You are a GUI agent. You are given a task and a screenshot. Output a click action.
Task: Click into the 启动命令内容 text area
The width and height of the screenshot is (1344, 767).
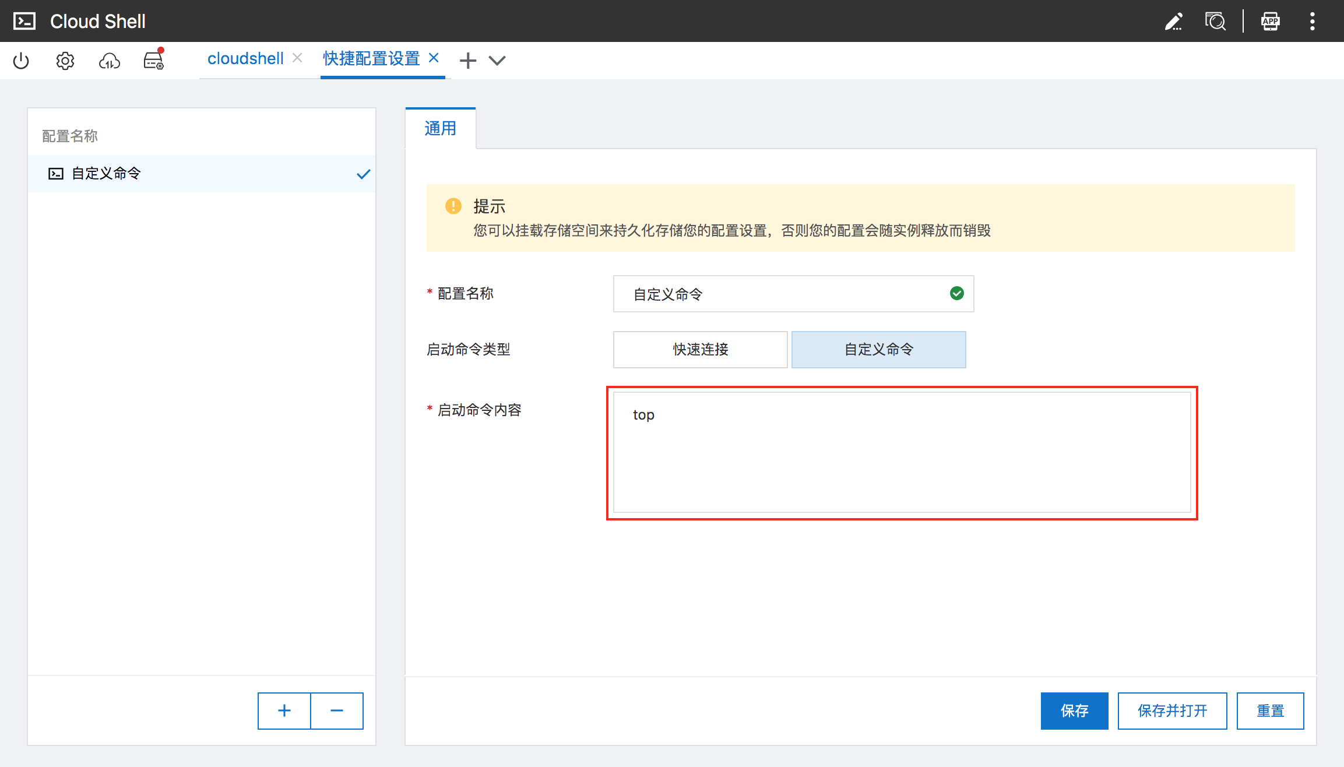(902, 452)
